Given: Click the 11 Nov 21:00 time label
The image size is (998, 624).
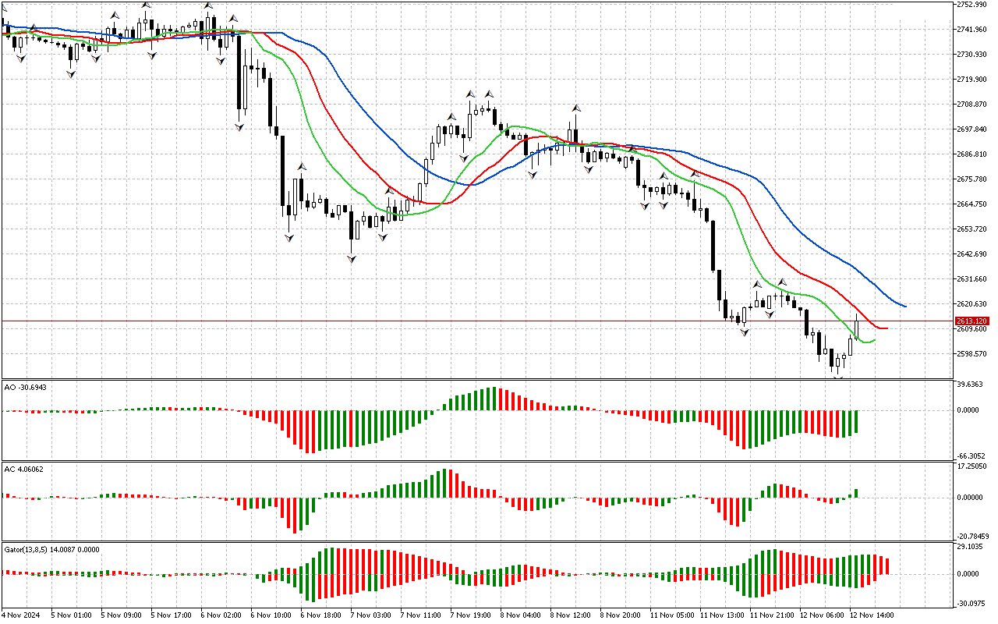Looking at the screenshot, I should pos(771,615).
